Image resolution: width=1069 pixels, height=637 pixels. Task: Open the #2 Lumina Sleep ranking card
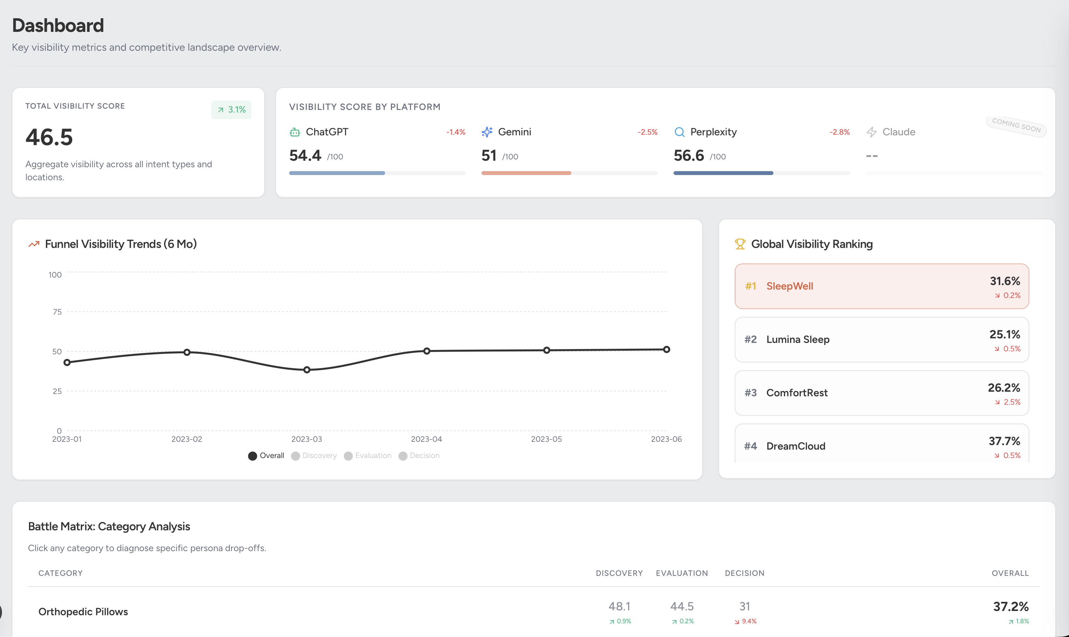[x=881, y=340]
